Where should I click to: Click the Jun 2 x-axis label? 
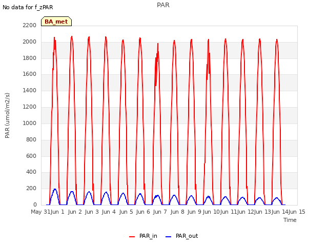[75, 212]
